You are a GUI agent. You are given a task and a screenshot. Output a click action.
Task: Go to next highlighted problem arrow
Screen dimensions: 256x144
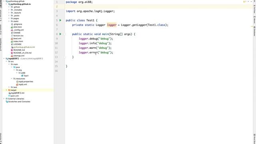(x=251, y=2)
